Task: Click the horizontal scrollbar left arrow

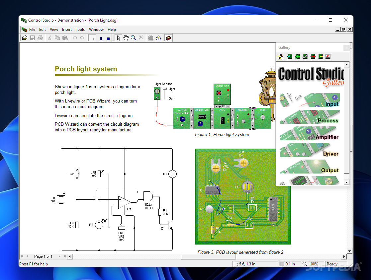Action: 70,256
